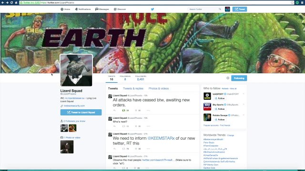The image size is (305, 171).
Task: Open Messages in the top navigation
Action: coord(102,9)
